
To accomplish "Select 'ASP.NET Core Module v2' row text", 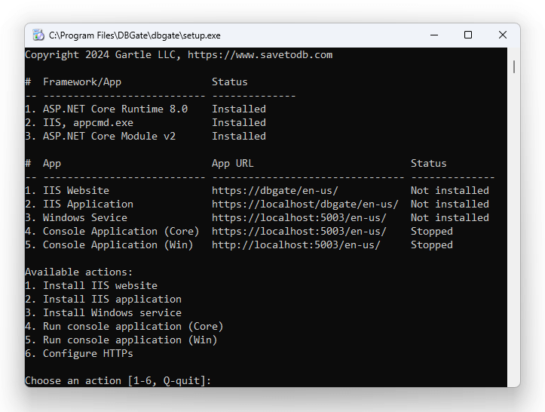I will 109,136.
